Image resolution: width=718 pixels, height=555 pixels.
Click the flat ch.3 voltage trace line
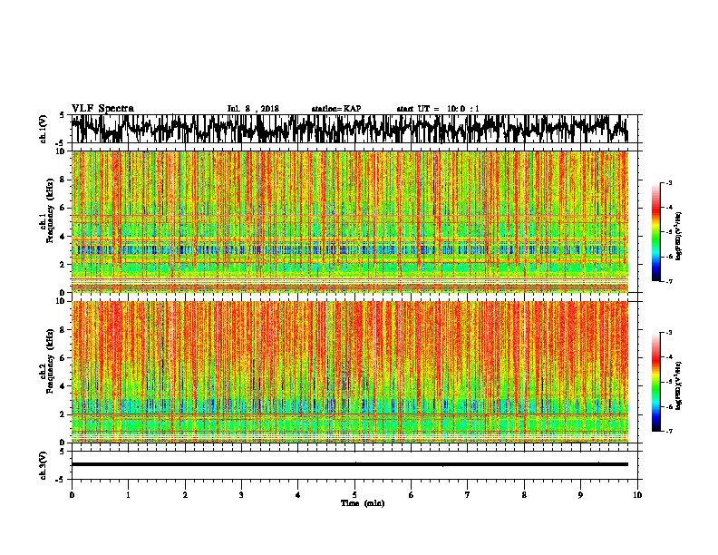(350, 464)
